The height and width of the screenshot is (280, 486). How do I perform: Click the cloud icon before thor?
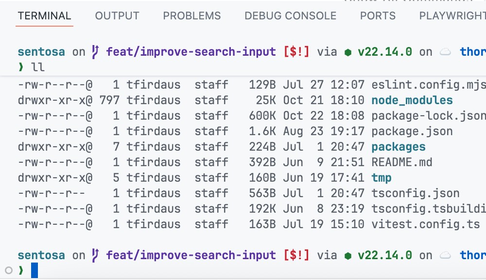(446, 51)
